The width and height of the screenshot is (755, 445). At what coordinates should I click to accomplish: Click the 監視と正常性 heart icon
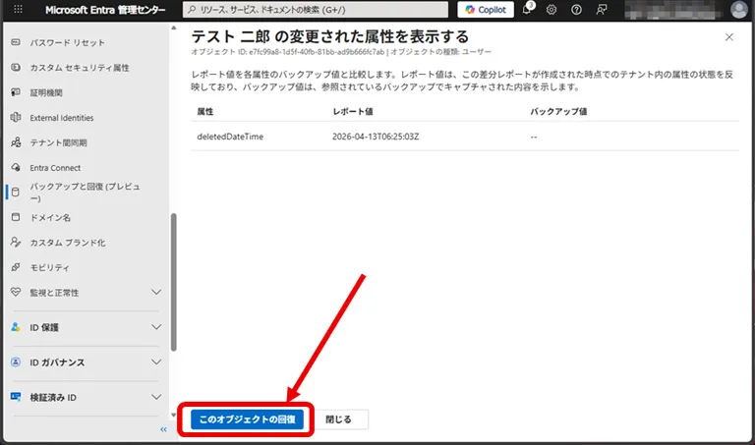point(16,292)
